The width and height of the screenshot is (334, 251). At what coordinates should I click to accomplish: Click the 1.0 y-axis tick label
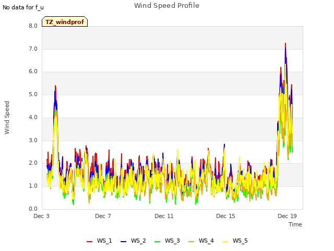click(x=33, y=186)
